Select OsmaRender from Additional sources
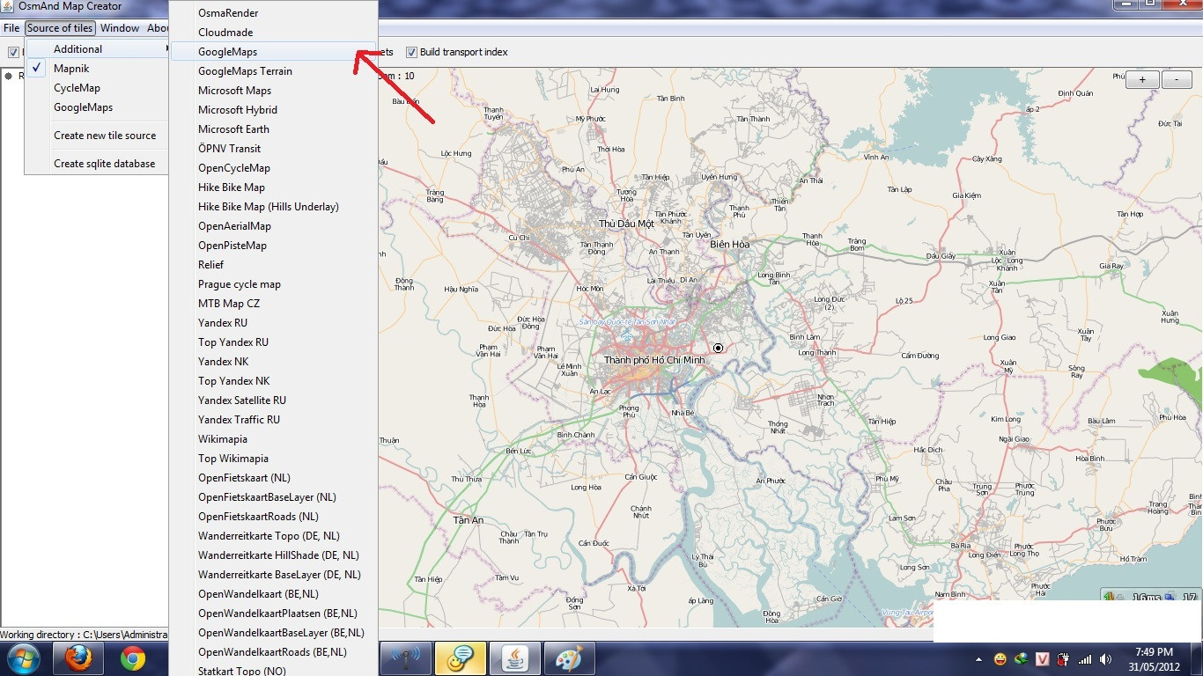 click(274, 13)
